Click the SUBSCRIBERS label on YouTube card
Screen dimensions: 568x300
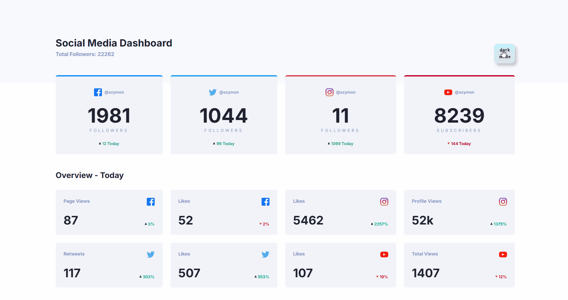[459, 131]
